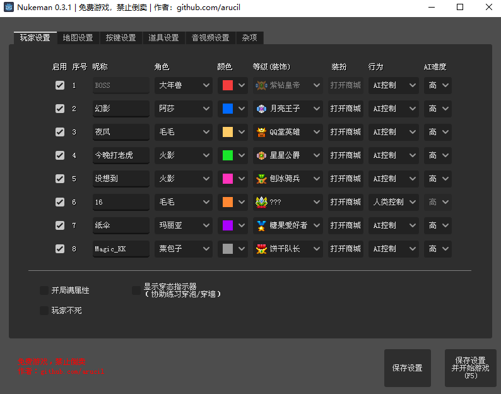Click the Magic_KK nickname field
Viewport: 501px width, 394px height.
(121, 249)
